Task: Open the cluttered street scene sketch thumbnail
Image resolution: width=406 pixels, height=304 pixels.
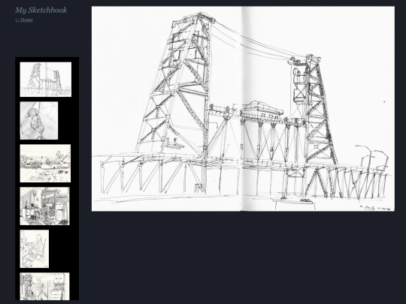Action: coord(45,206)
